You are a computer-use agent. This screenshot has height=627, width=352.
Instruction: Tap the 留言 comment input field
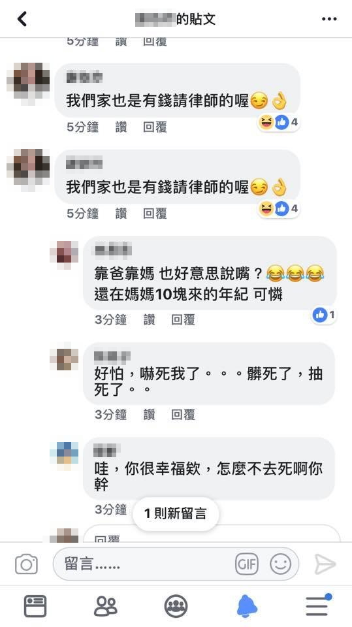(176, 564)
